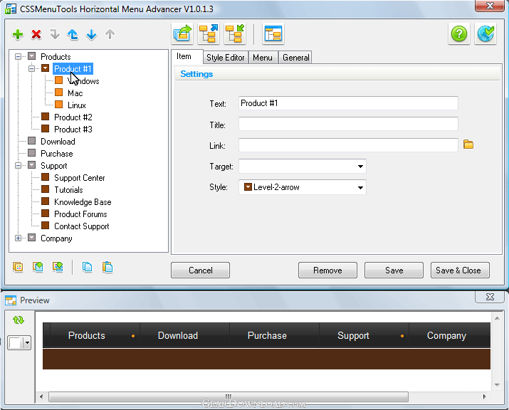Screen dimensions: 509x410
Task: Click the preview scroll down arrow
Action: coord(497,385)
